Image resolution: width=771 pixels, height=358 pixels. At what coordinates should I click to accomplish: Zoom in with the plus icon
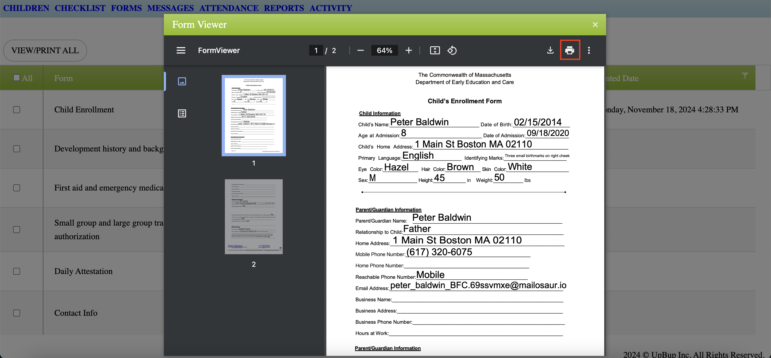coord(409,50)
